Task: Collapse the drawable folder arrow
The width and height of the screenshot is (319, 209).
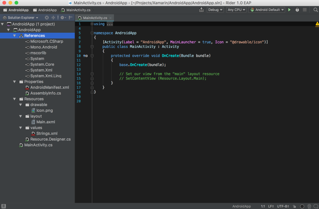Action: coord(21,105)
